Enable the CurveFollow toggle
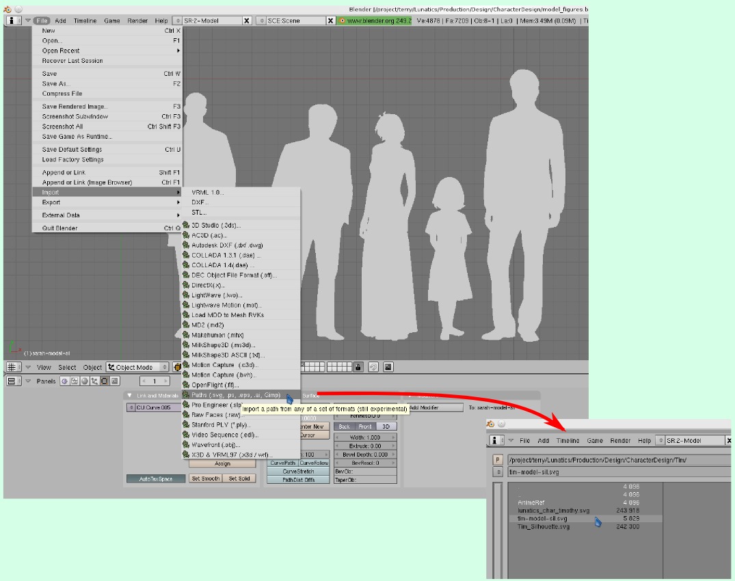This screenshot has width=735, height=581. [x=314, y=463]
